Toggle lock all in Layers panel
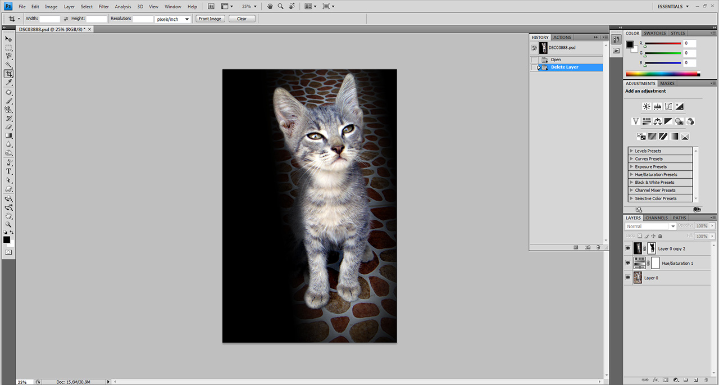Image resolution: width=719 pixels, height=385 pixels. (x=661, y=235)
